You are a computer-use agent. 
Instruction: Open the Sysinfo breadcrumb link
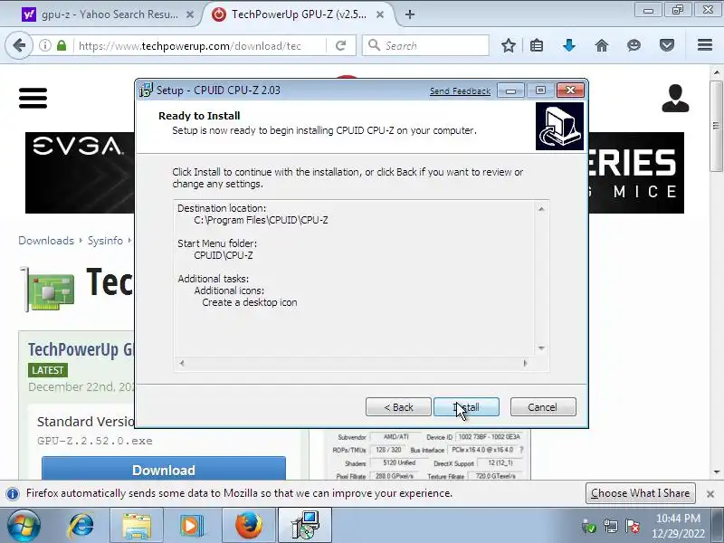click(105, 241)
